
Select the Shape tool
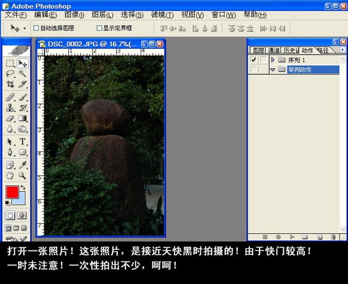[22, 152]
